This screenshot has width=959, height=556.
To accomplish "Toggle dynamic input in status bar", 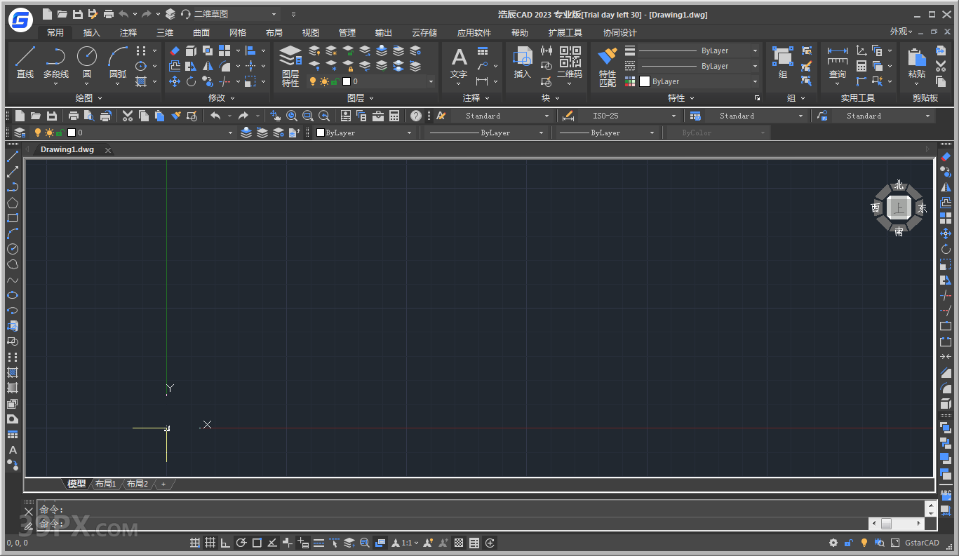I will [x=303, y=543].
